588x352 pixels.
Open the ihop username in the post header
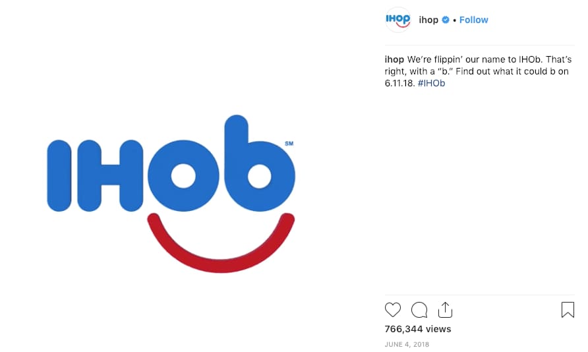(x=428, y=20)
